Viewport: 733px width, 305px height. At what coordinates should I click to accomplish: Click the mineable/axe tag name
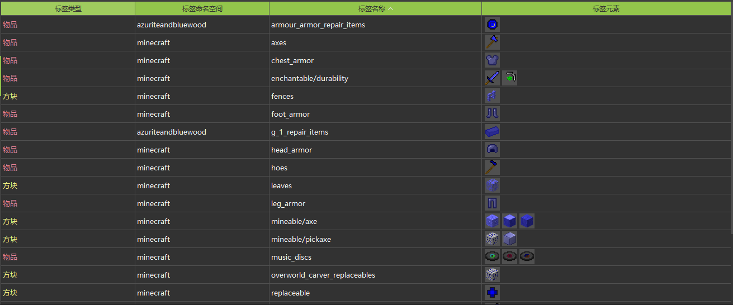click(294, 221)
